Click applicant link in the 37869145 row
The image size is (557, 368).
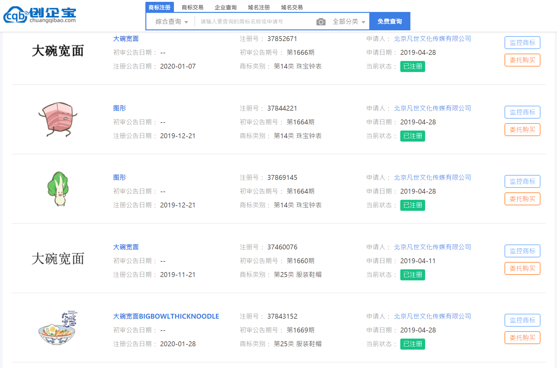click(432, 177)
